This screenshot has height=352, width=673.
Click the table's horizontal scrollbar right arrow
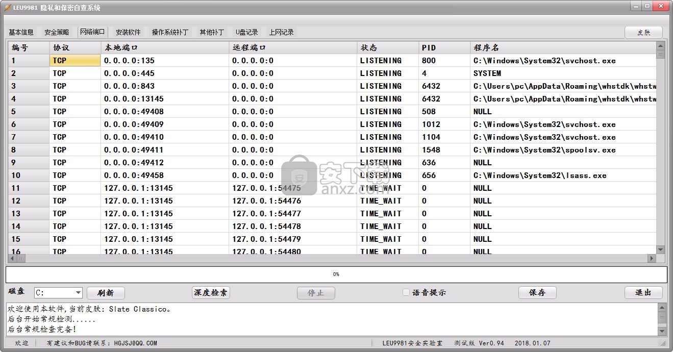(652, 259)
